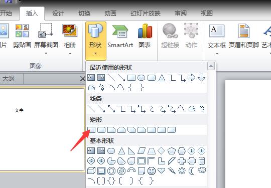Insert a 图表 chart
The width and height of the screenshot is (271, 188).
(x=145, y=36)
